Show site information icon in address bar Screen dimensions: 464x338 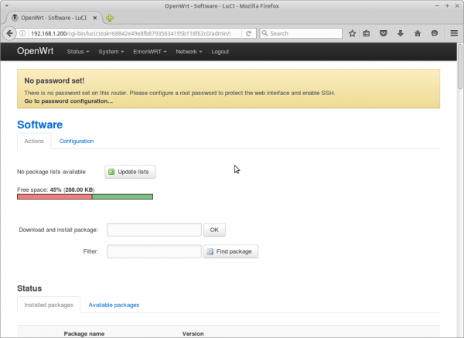point(22,33)
